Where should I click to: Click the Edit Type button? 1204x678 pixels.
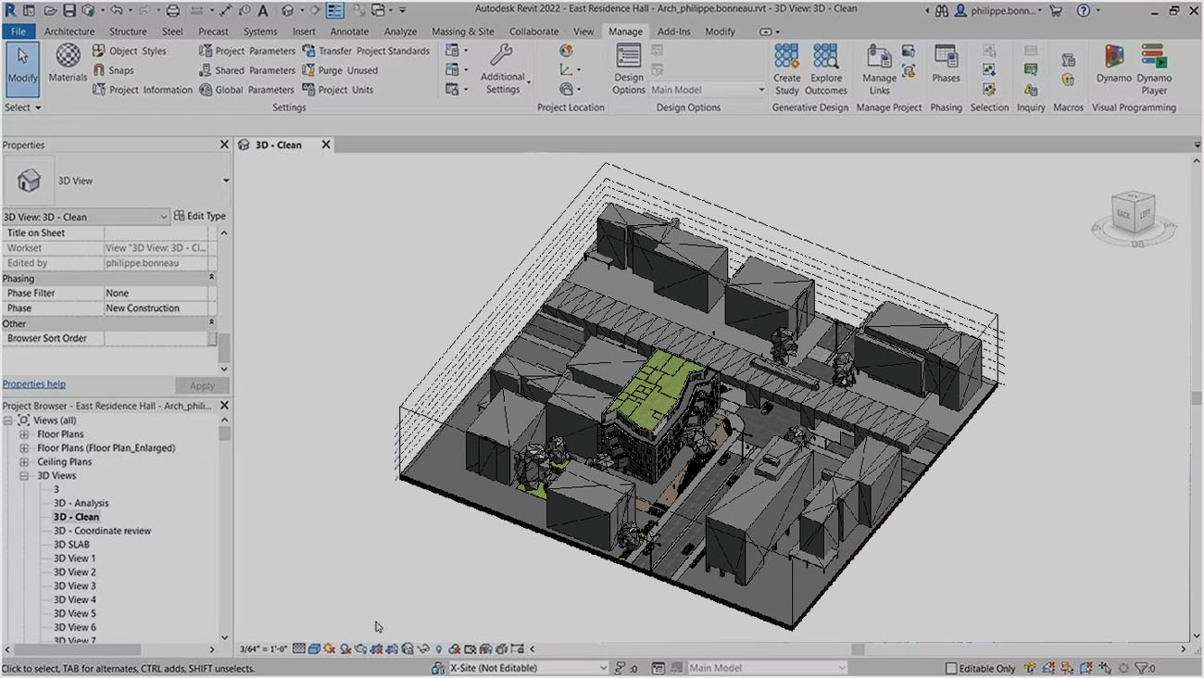click(199, 216)
